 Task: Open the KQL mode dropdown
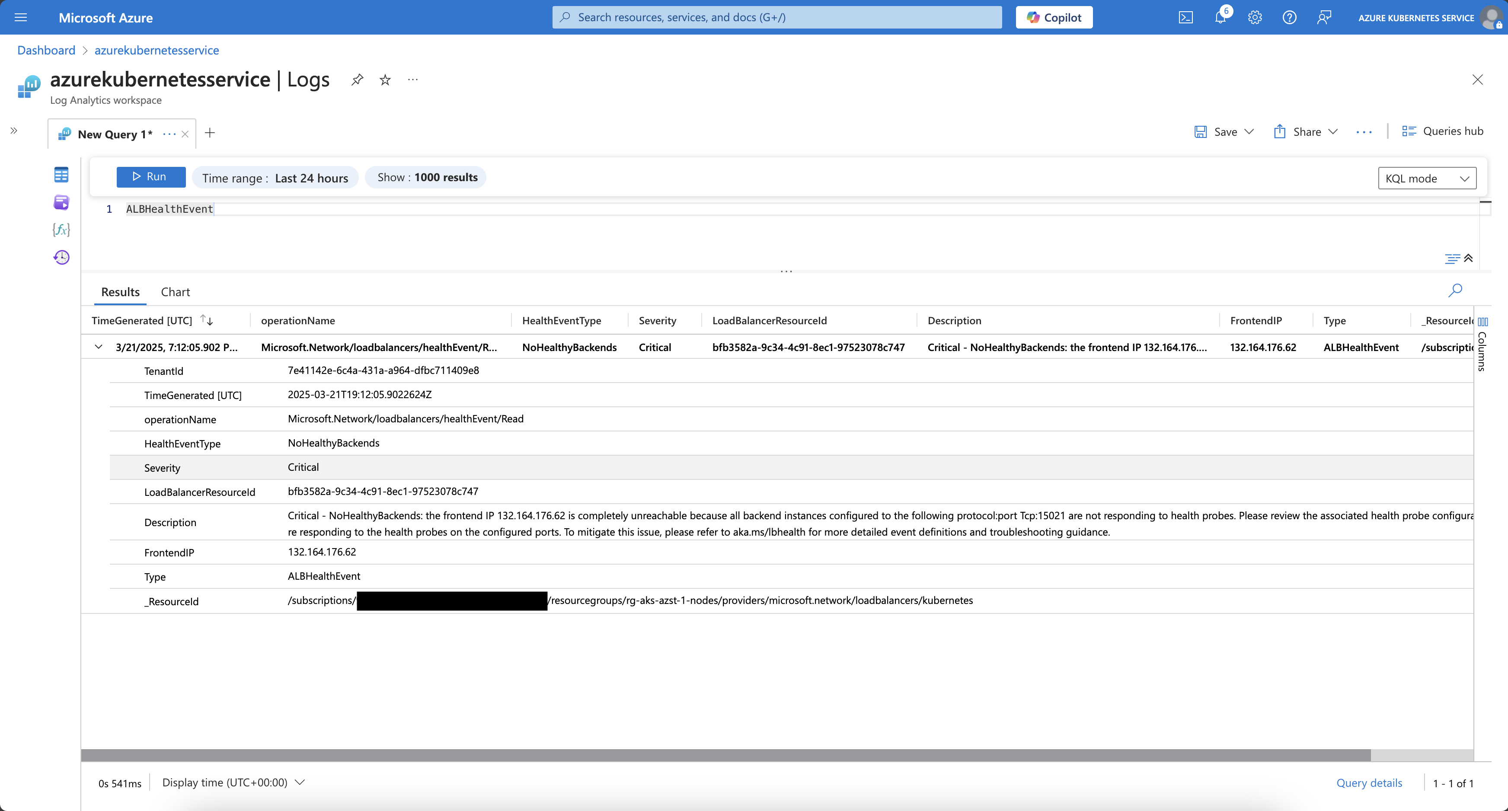[x=1427, y=179]
